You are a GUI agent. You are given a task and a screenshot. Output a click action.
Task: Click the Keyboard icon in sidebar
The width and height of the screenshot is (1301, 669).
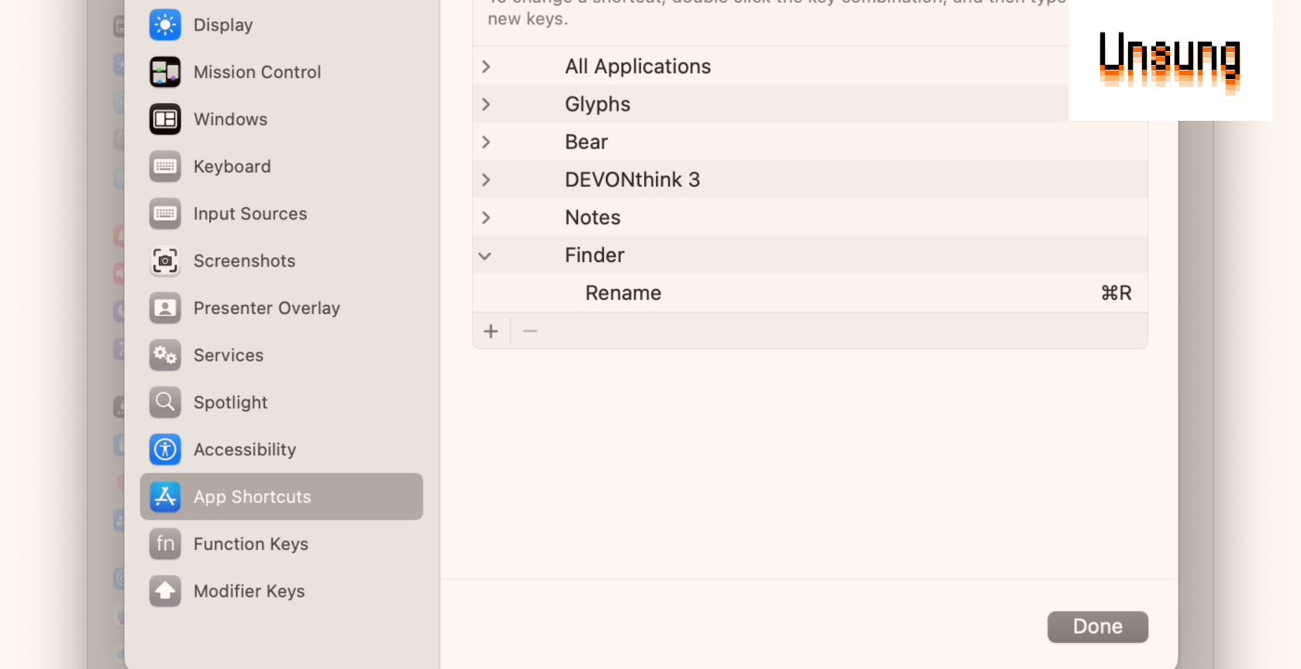(165, 166)
